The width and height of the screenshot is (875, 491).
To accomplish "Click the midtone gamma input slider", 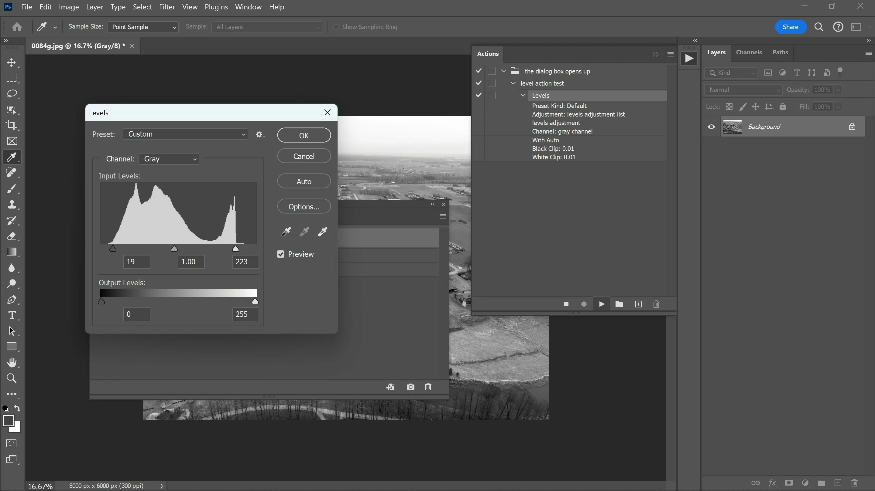I will (x=174, y=249).
